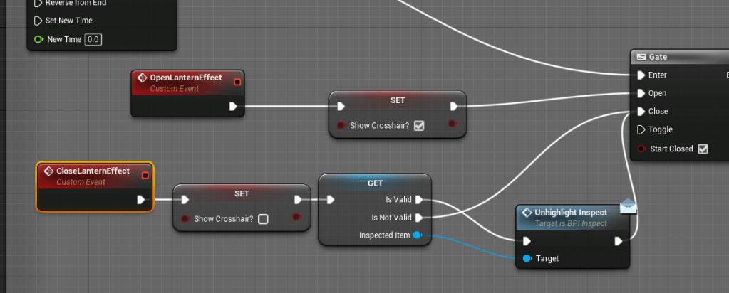
Task: Click the CloseLanternEffect event output exec pin
Action: click(140, 200)
